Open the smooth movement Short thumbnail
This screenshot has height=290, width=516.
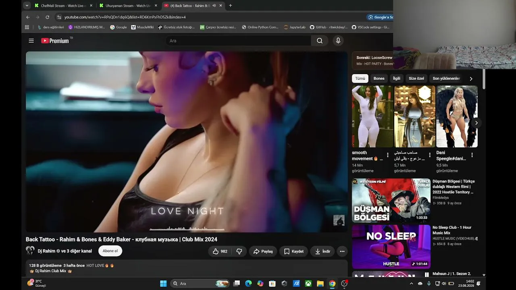click(x=372, y=116)
